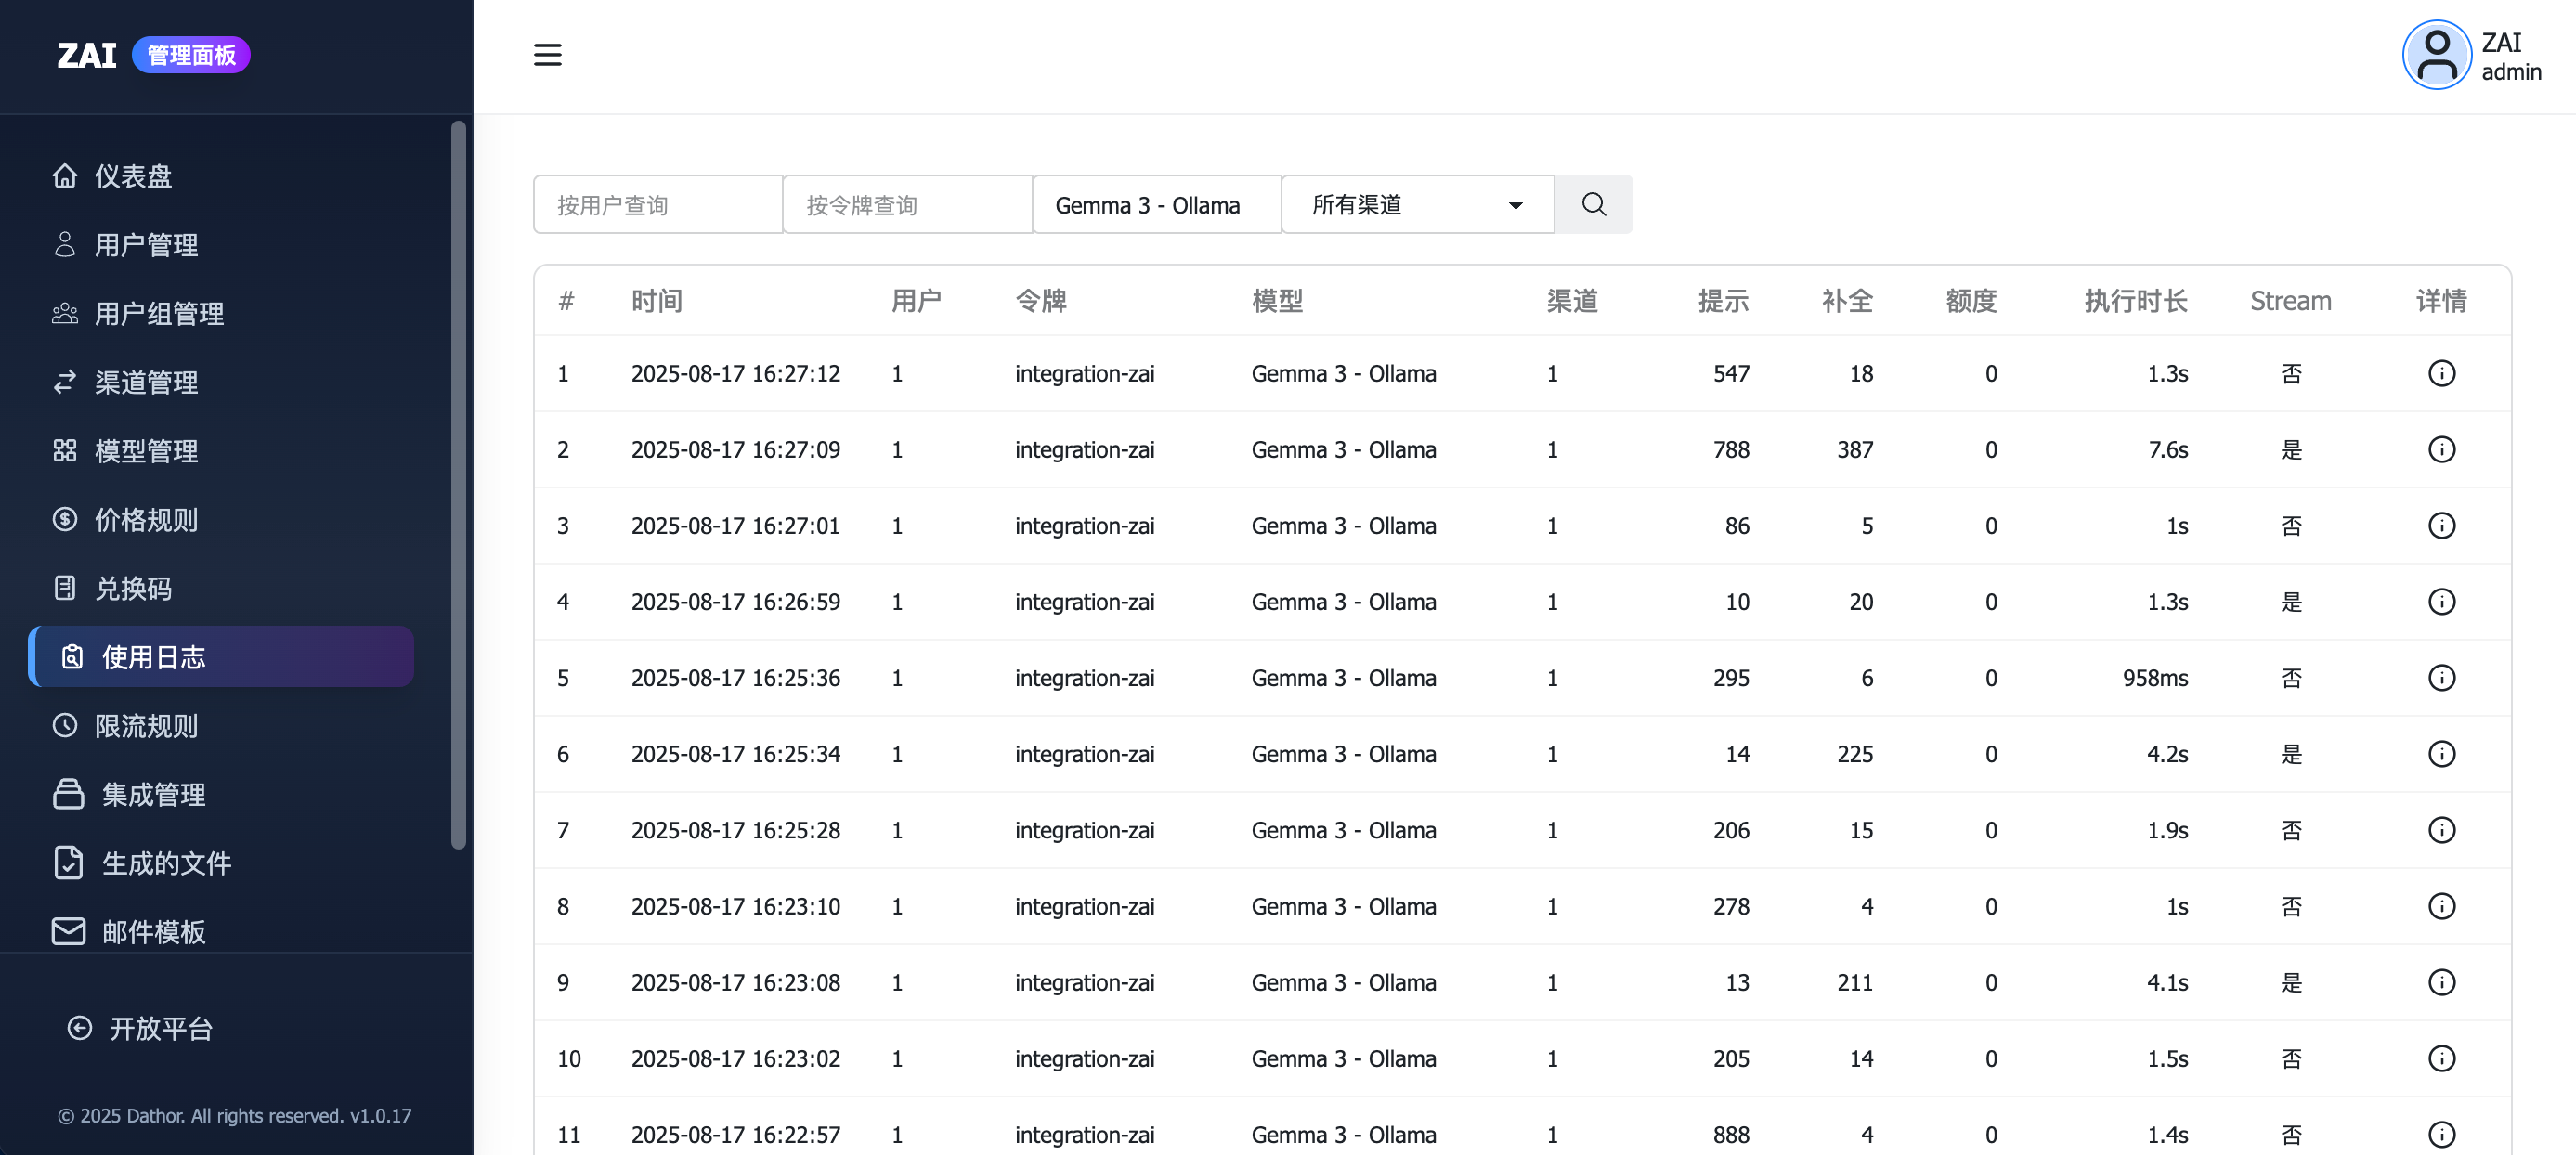Image resolution: width=2576 pixels, height=1155 pixels.
Task: Click the search magnifier button
Action: tap(1593, 205)
